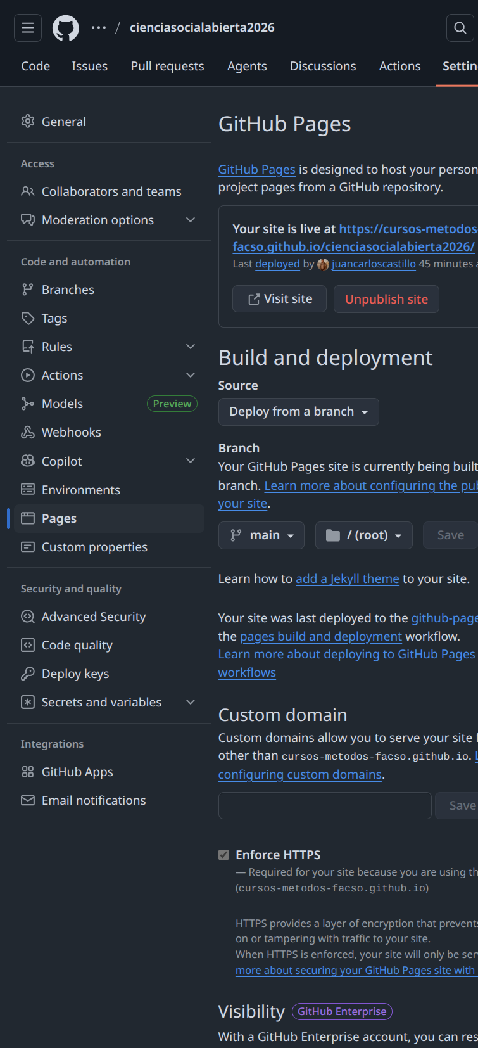Click the Webhooks icon
Viewport: 478px width, 1048px height.
point(28,431)
